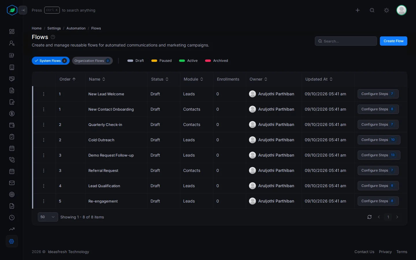
Task: Go to next page with right chevron
Action: [x=397, y=217]
